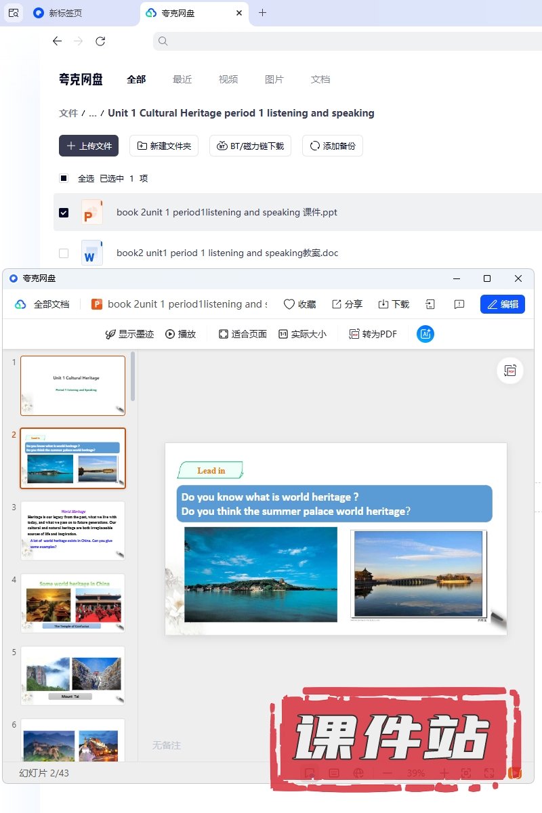Screen dimensions: 542x813
Task: Switch to the 视频 tab
Action: point(228,79)
